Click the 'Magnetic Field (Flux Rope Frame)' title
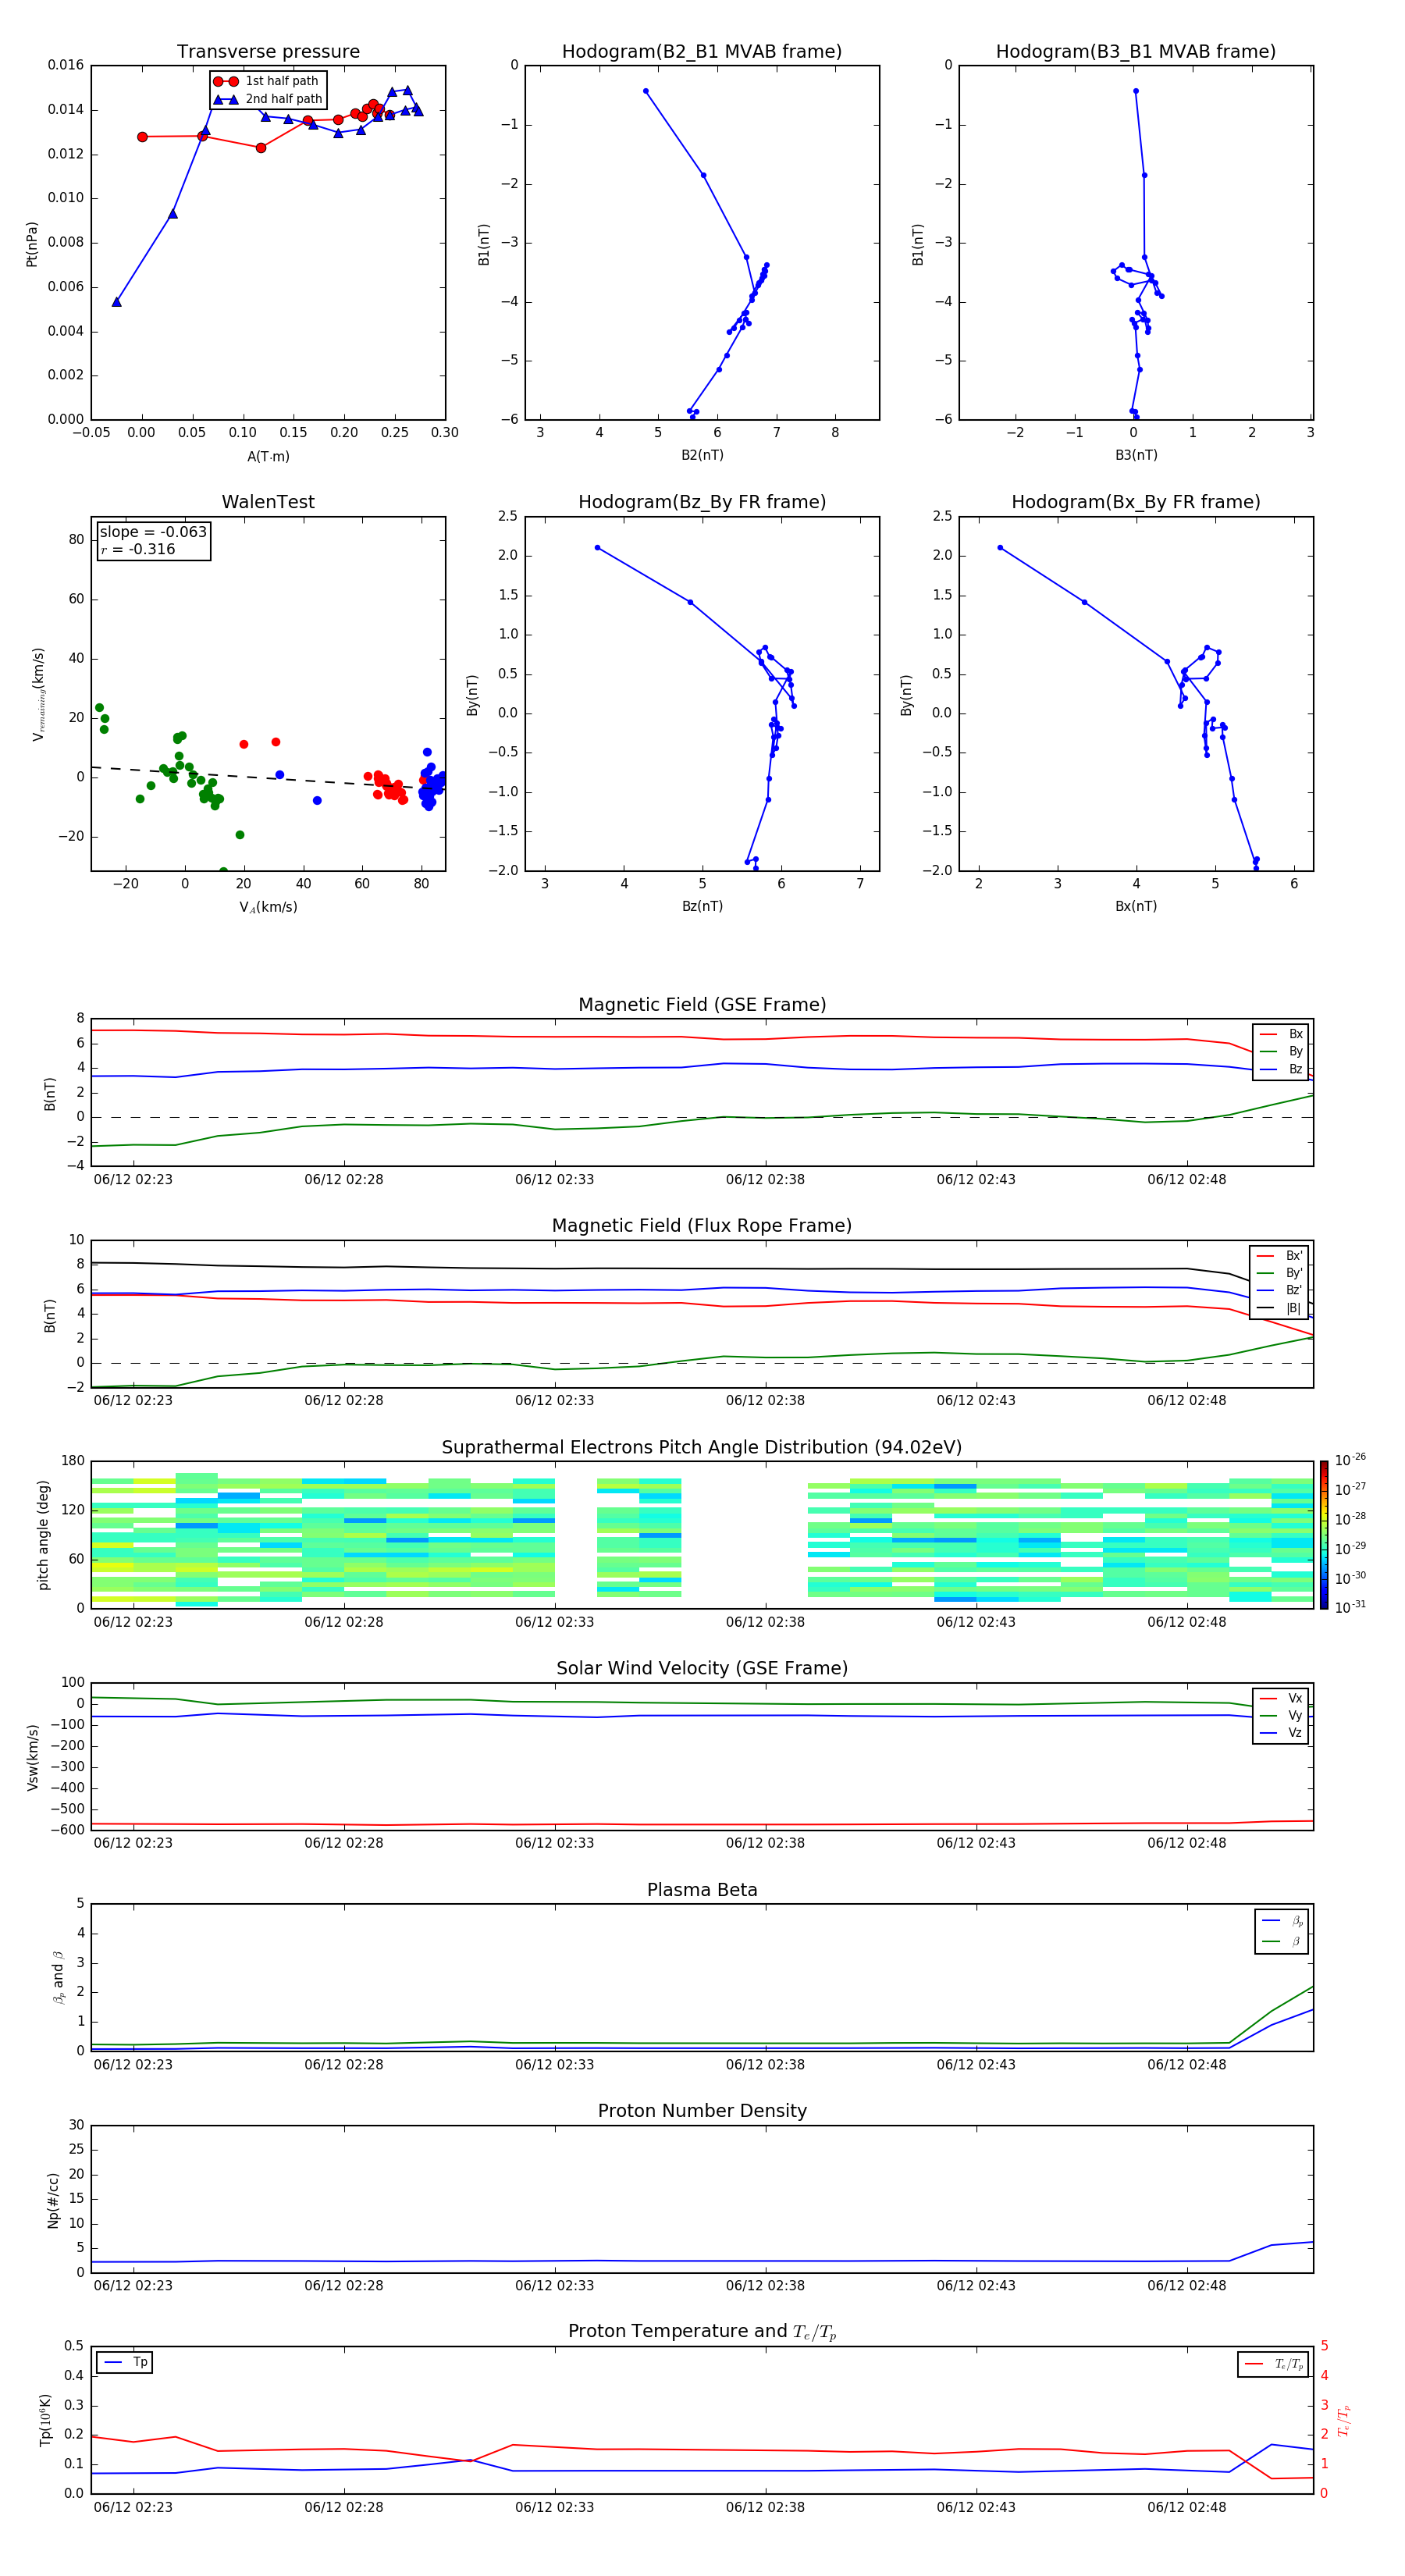 [x=702, y=1226]
